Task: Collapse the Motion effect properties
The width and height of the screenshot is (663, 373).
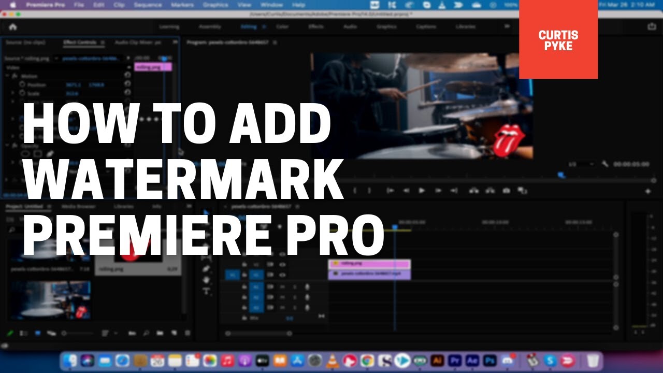Action: pyautogui.click(x=7, y=76)
